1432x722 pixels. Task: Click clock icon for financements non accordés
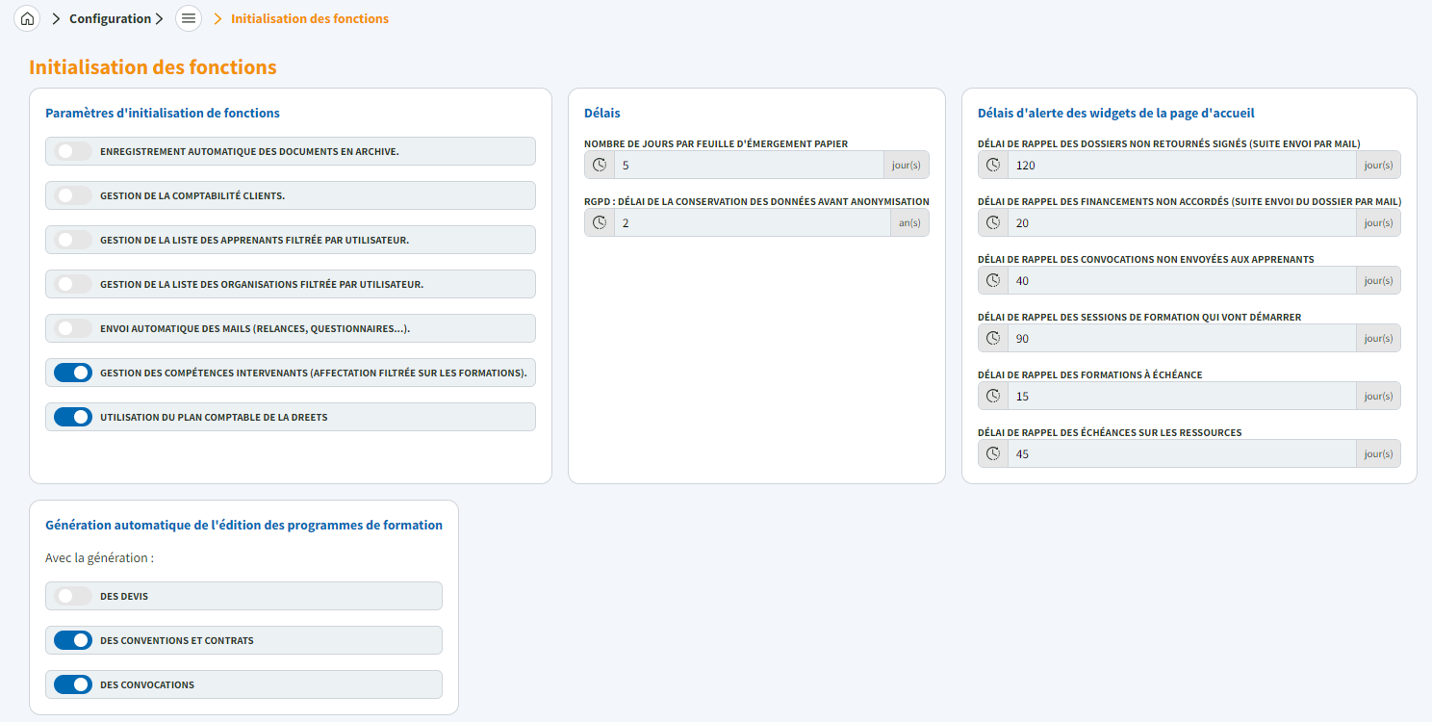click(993, 222)
